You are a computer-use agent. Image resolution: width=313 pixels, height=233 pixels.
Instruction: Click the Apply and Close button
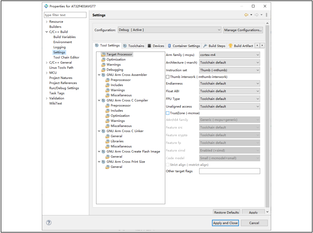(225, 223)
